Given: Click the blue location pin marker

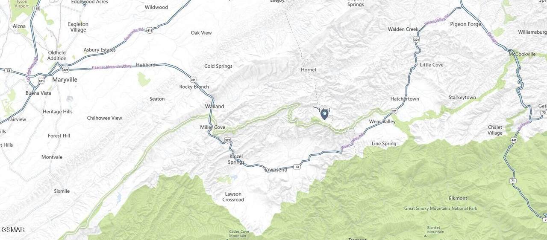Looking at the screenshot, I should [x=324, y=114].
